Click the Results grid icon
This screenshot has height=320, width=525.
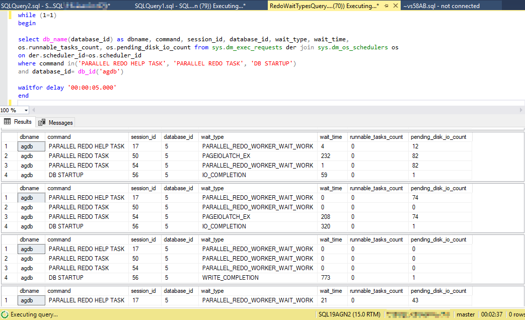[8, 122]
